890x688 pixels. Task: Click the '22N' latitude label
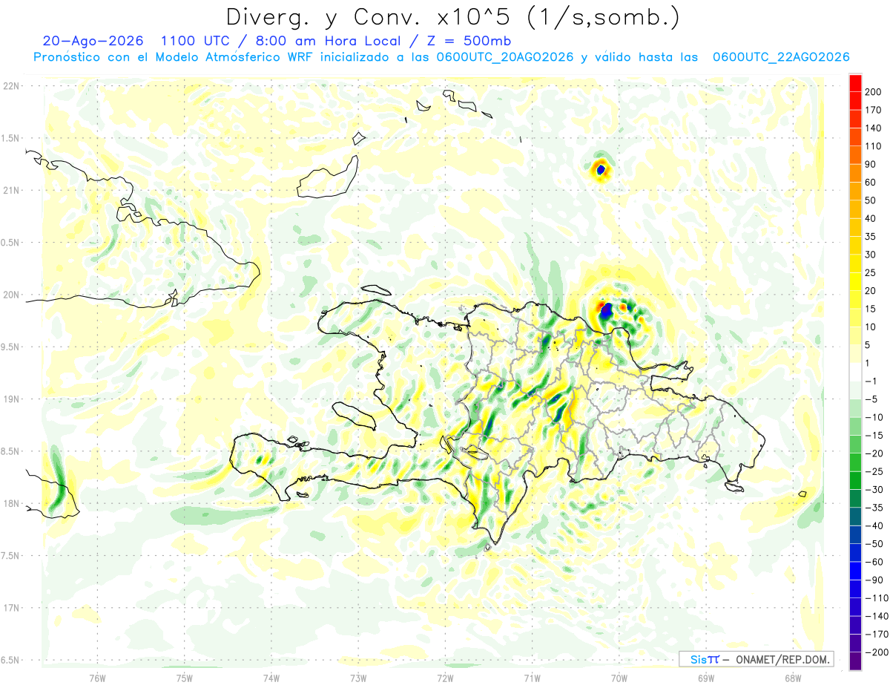click(10, 86)
